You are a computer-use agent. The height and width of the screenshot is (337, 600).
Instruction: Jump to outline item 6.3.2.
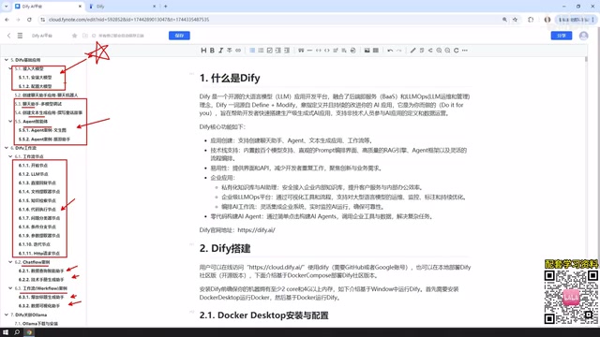click(38, 306)
